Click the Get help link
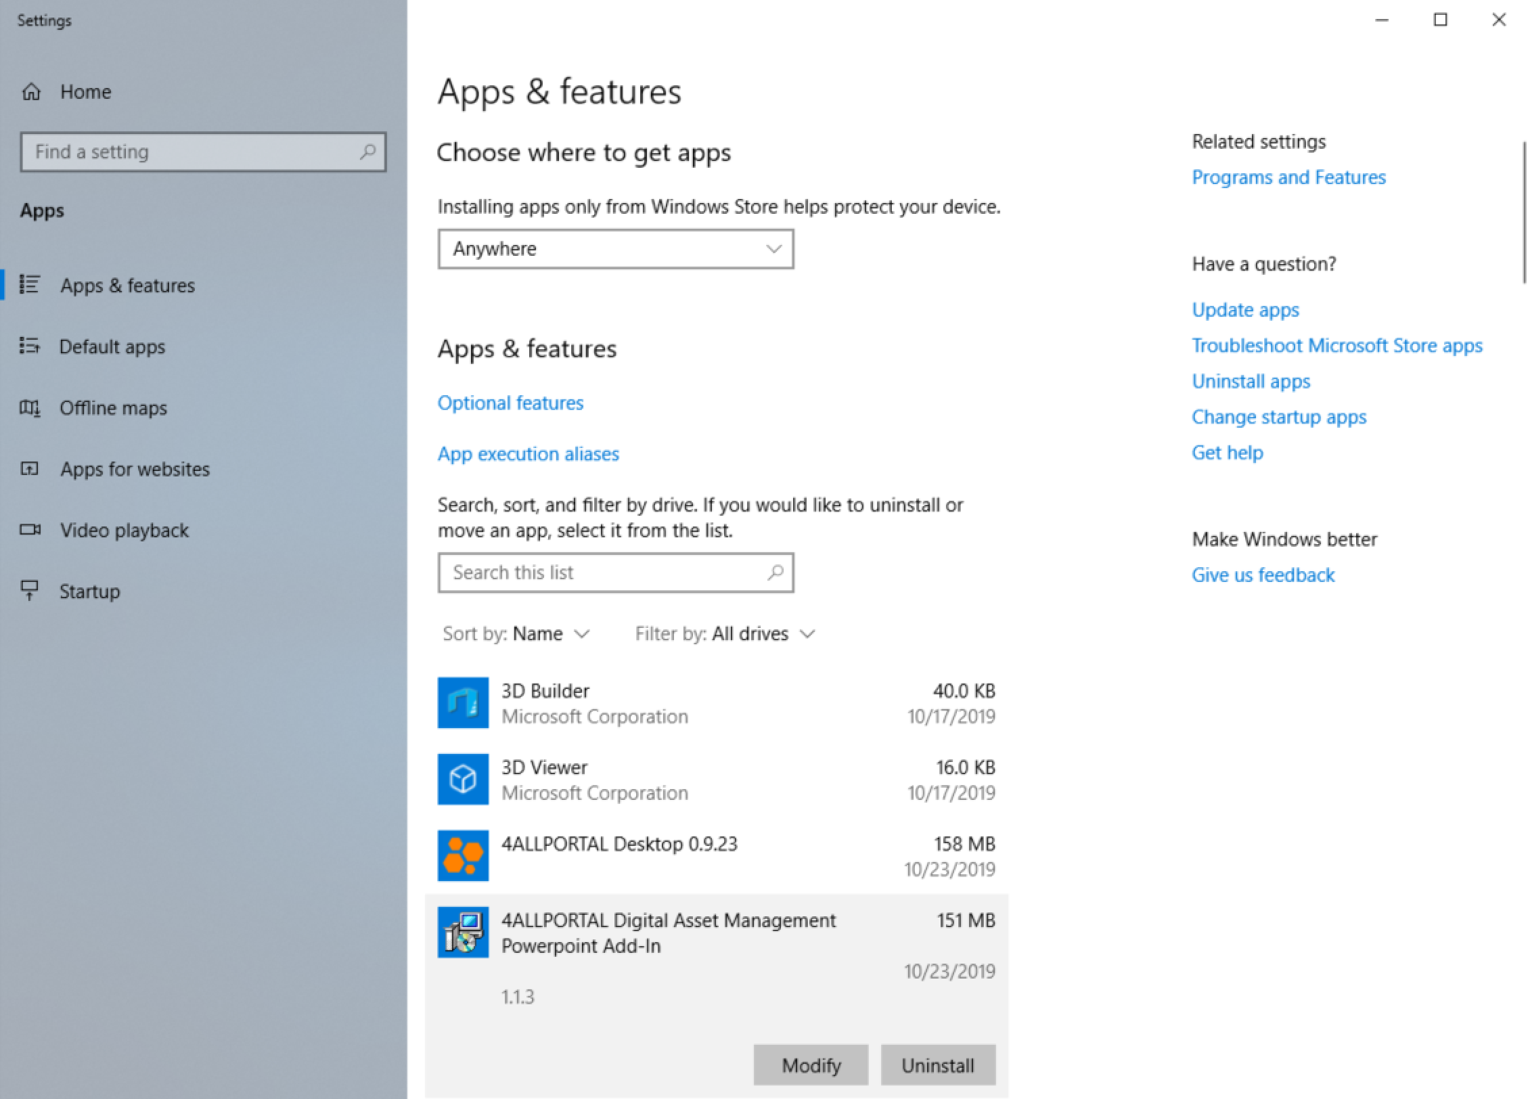The image size is (1528, 1099). pos(1227,453)
